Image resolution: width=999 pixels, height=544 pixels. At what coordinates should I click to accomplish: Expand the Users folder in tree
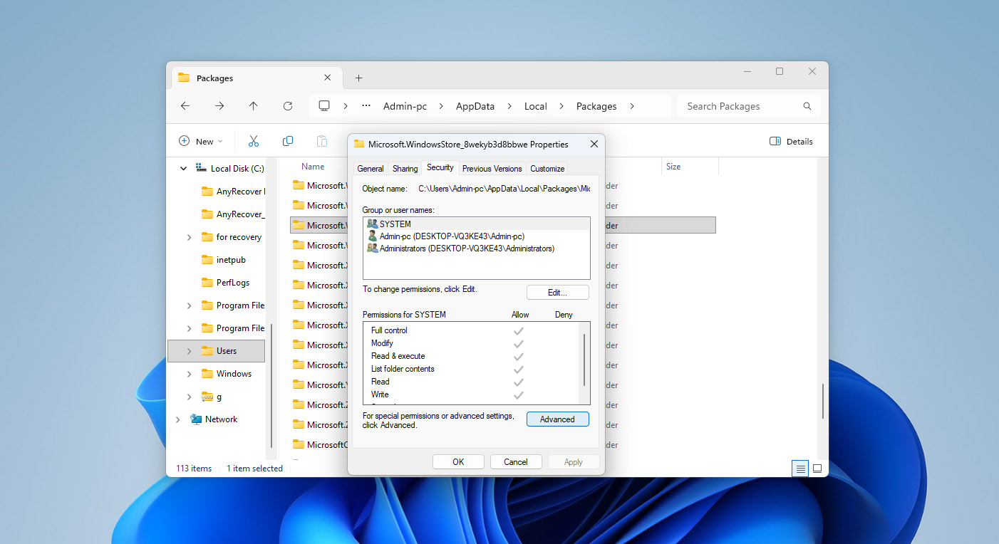click(x=189, y=351)
